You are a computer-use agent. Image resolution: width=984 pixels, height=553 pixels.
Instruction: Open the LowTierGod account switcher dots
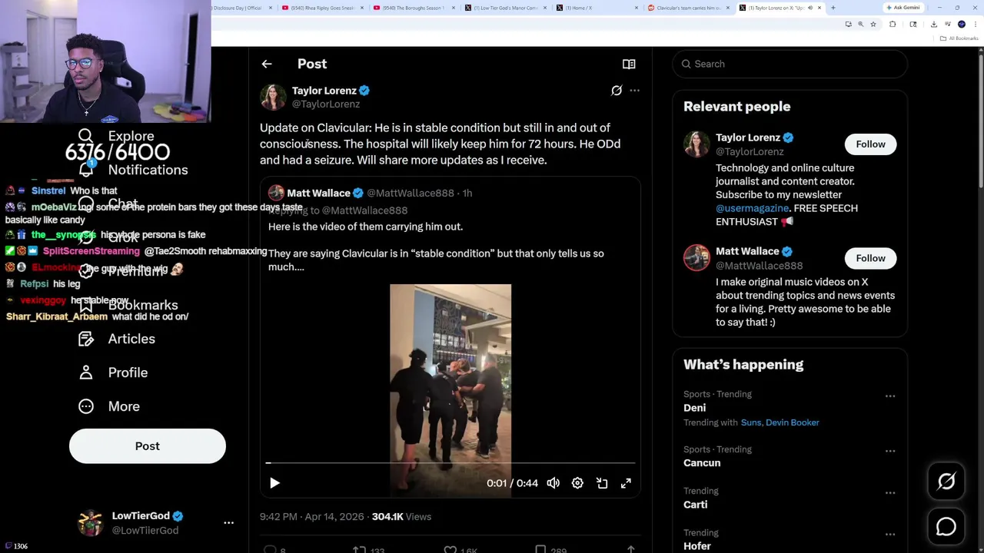point(228,523)
